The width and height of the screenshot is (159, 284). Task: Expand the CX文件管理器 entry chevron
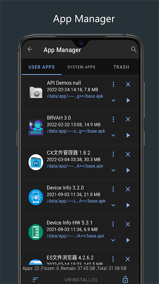pos(113,170)
